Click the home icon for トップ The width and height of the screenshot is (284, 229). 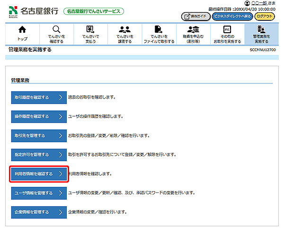(x=22, y=30)
